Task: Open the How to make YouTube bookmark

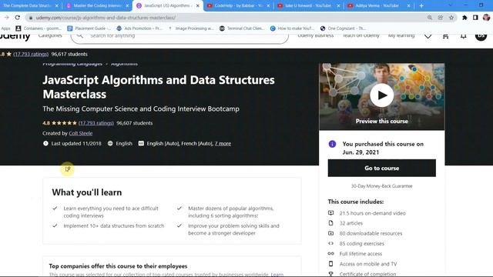Action: 292,28
